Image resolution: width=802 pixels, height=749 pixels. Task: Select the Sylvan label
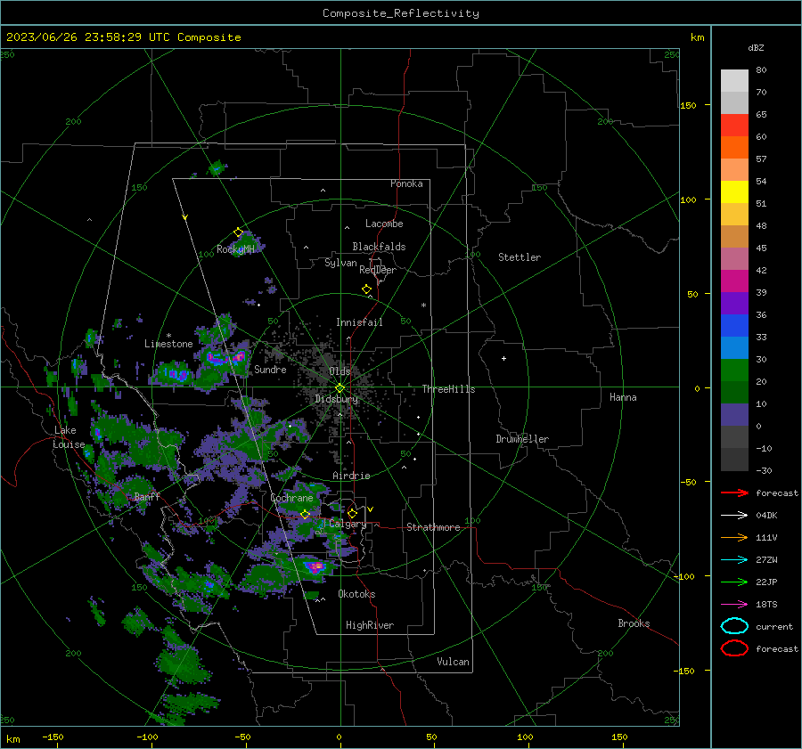(x=340, y=263)
